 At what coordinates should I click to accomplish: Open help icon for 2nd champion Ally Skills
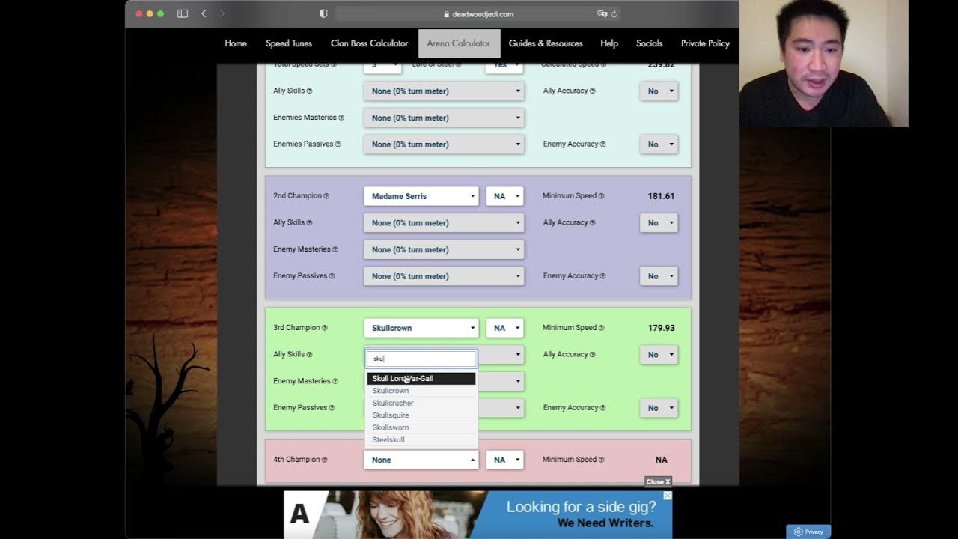(309, 223)
